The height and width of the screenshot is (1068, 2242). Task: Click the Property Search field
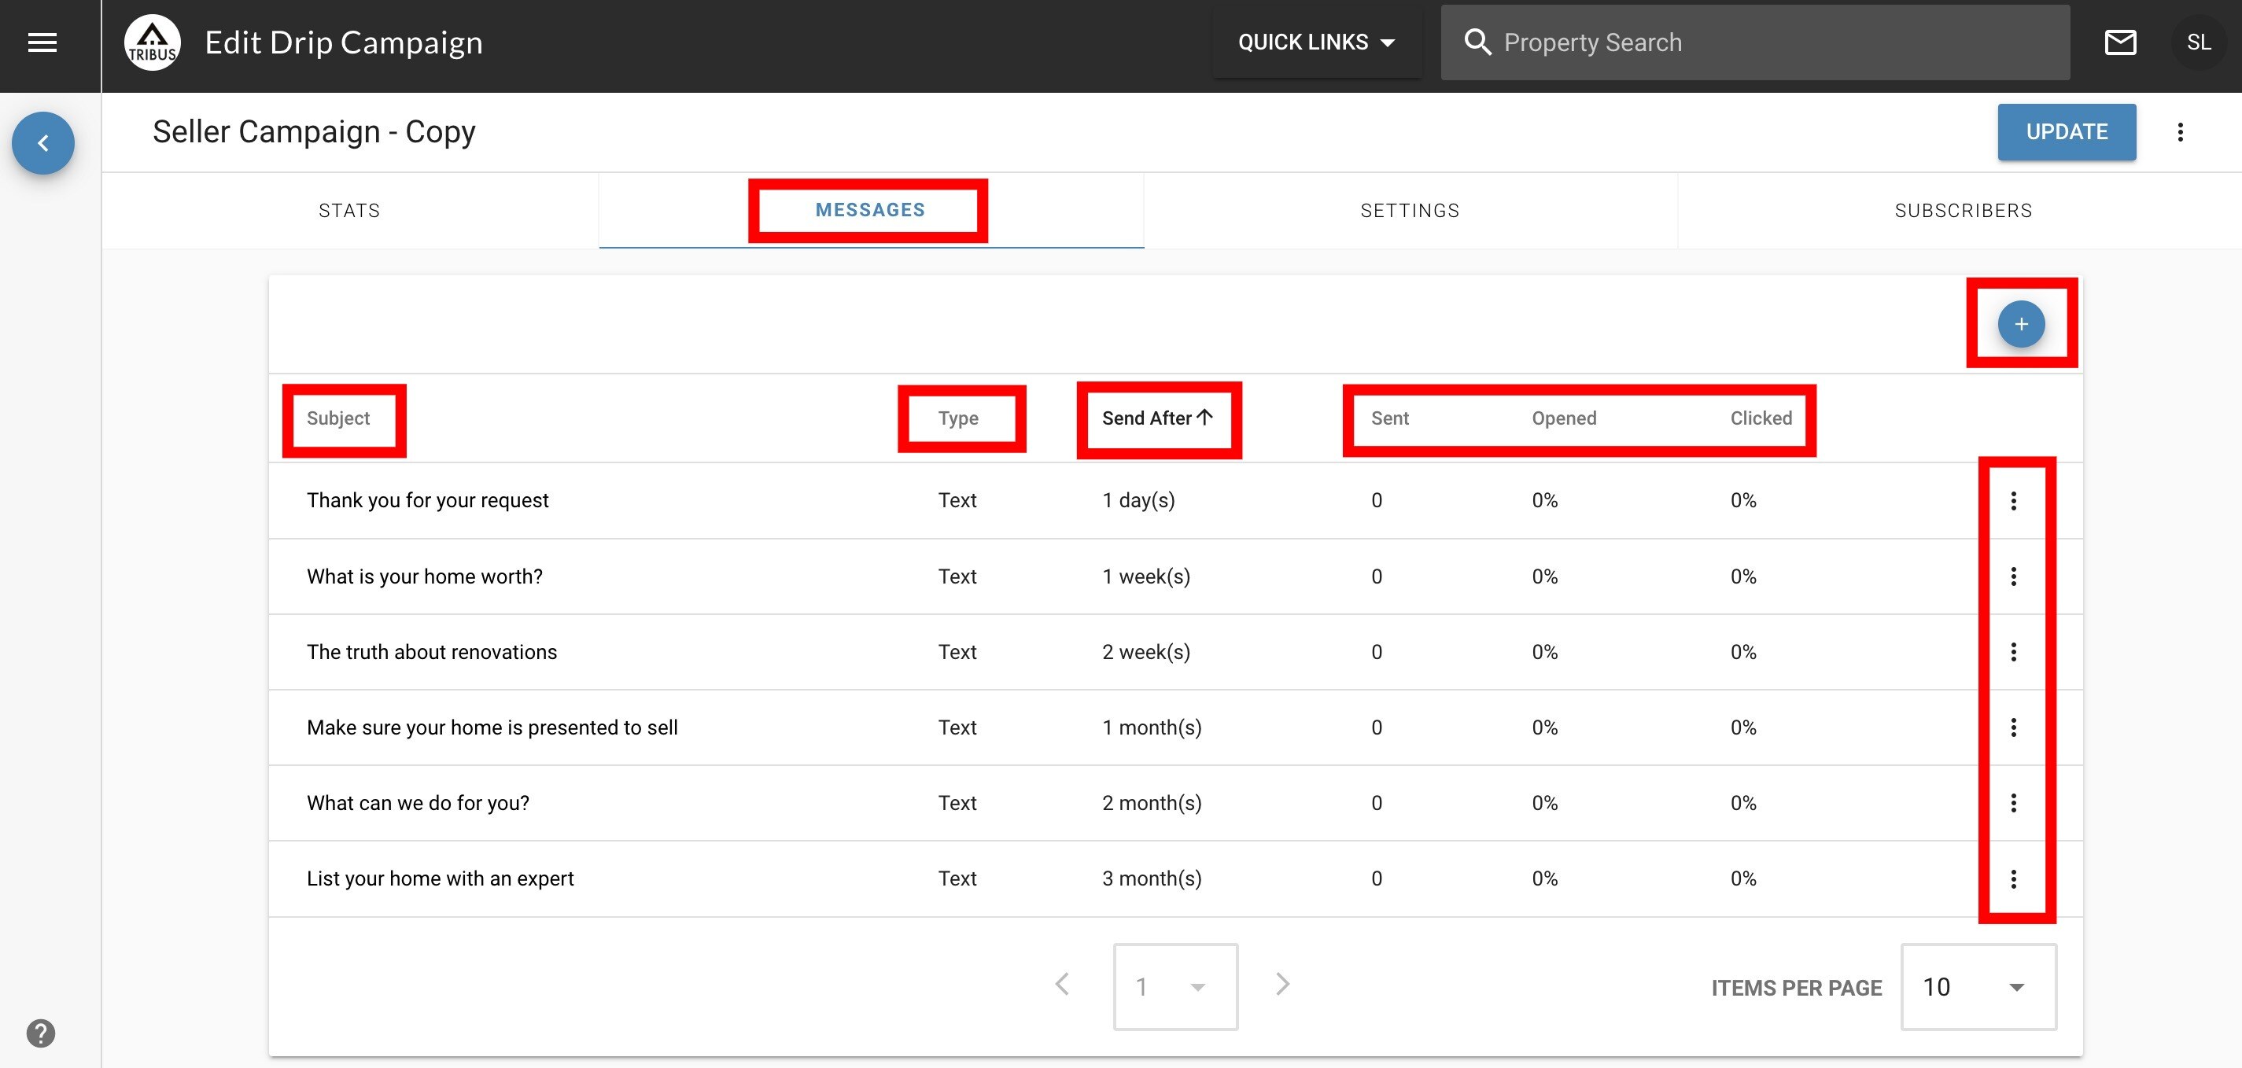point(1756,42)
